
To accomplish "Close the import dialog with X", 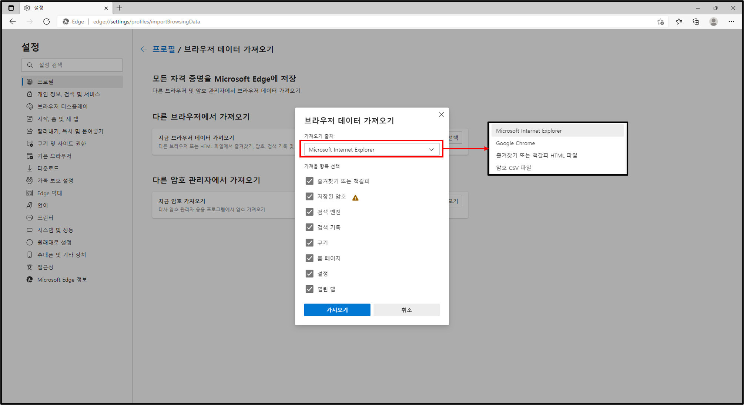I will (x=441, y=114).
